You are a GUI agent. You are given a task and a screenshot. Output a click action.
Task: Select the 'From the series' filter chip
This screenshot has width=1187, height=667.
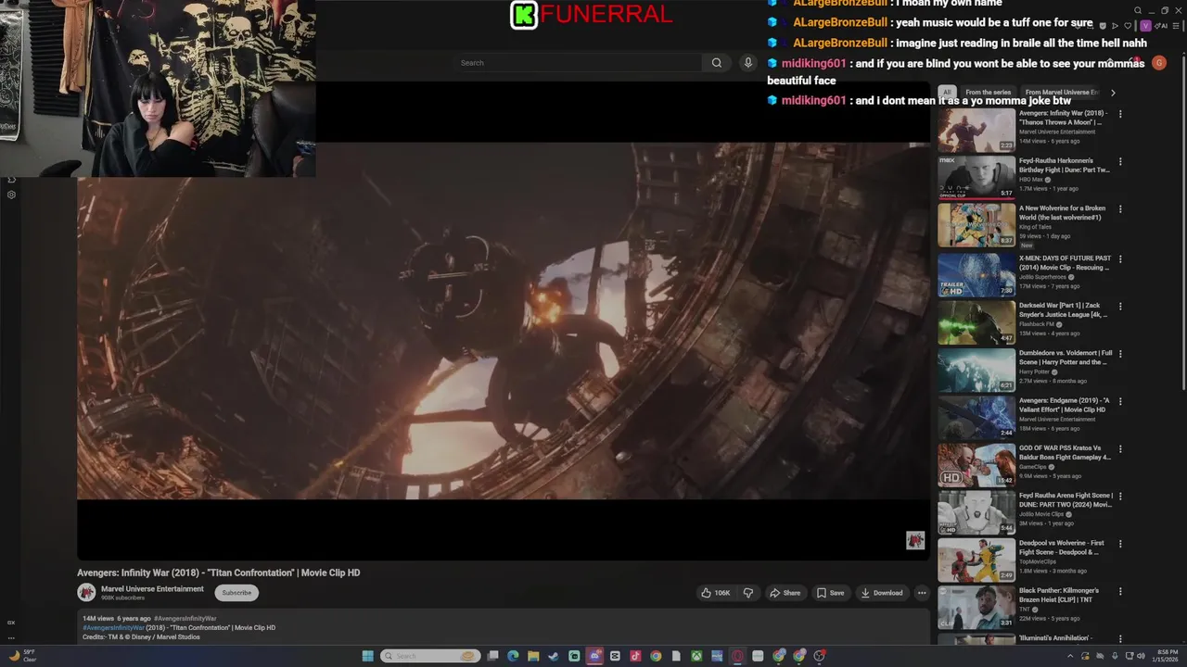click(x=988, y=93)
